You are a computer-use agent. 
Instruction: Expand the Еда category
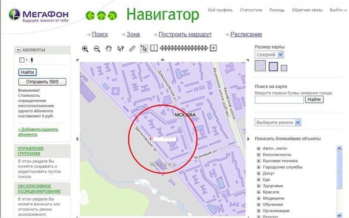pos(258,180)
